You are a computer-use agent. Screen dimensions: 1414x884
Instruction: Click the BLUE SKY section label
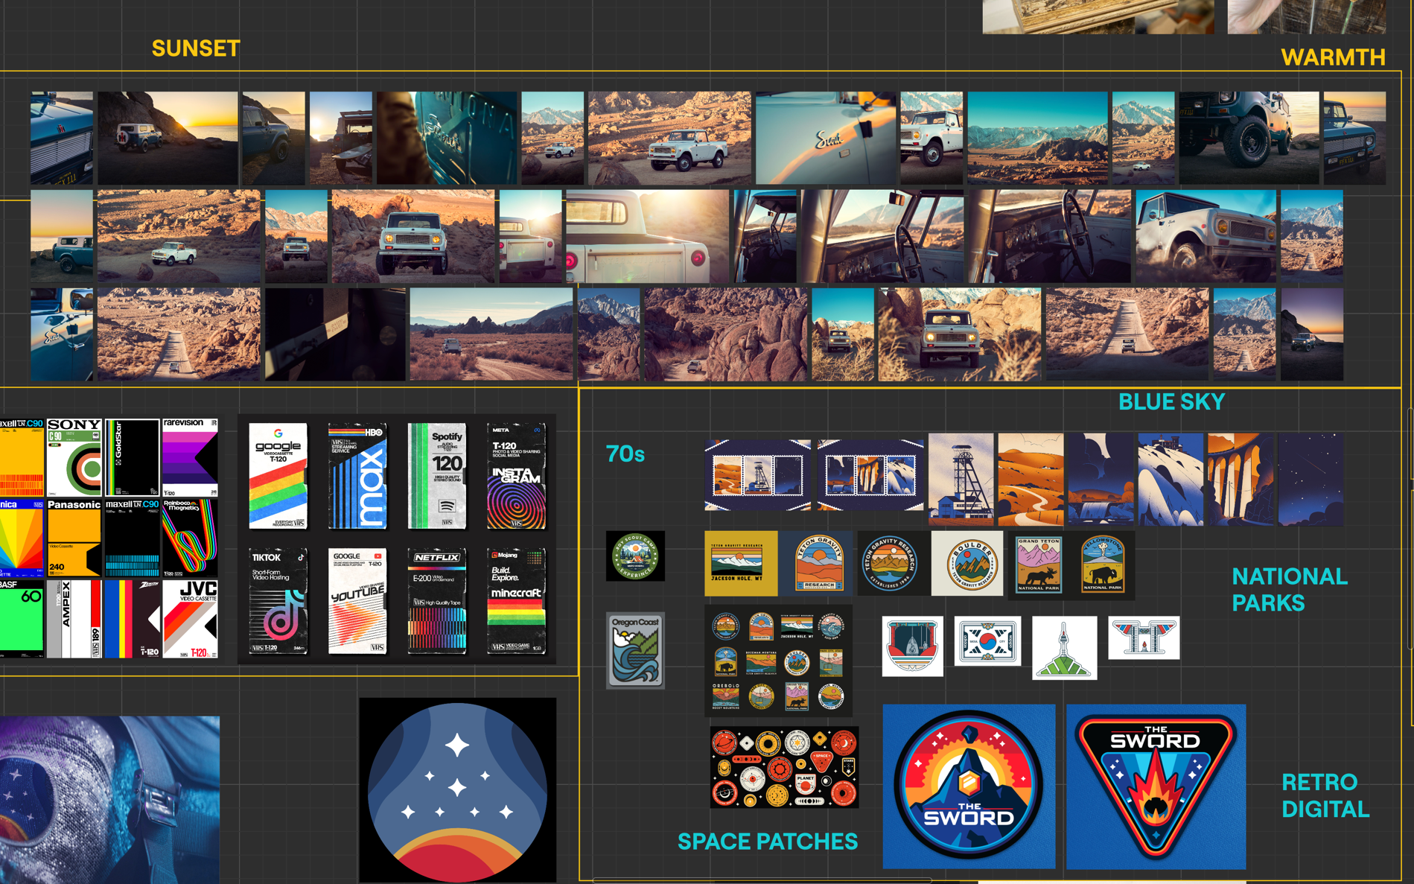click(1171, 402)
